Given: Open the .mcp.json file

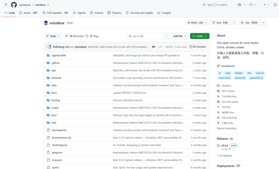Looking at the screenshot, I should coord(57,160).
